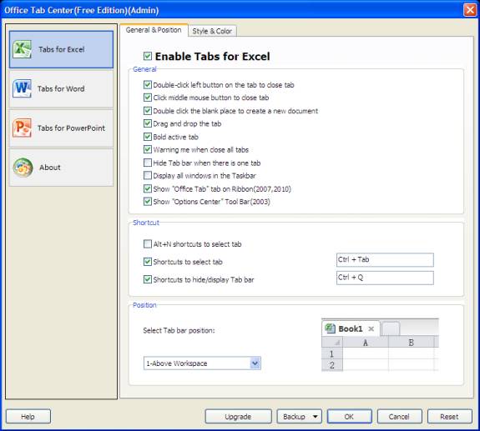Close the Office Tab Center window
The height and width of the screenshot is (431, 480).
[x=470, y=10]
